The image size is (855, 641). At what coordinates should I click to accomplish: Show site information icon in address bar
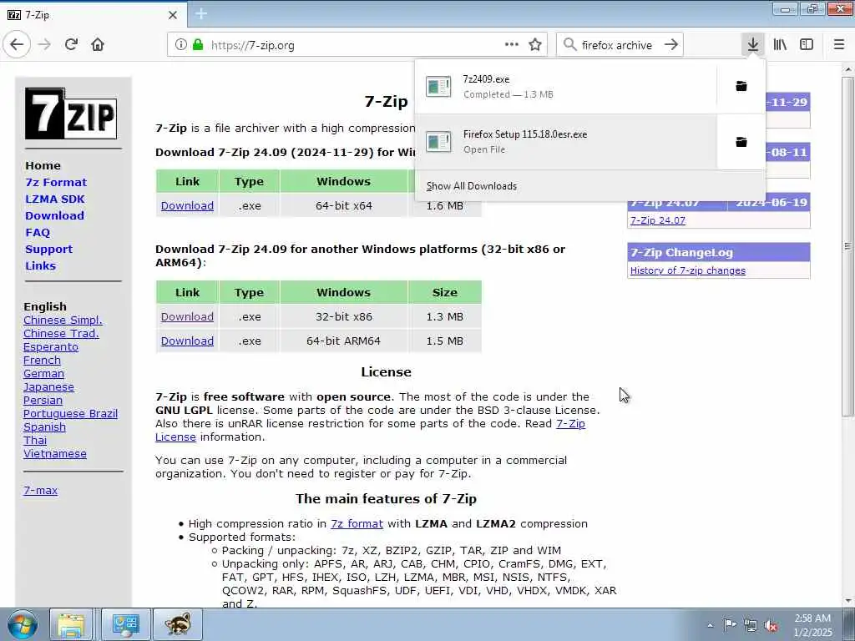(x=181, y=45)
